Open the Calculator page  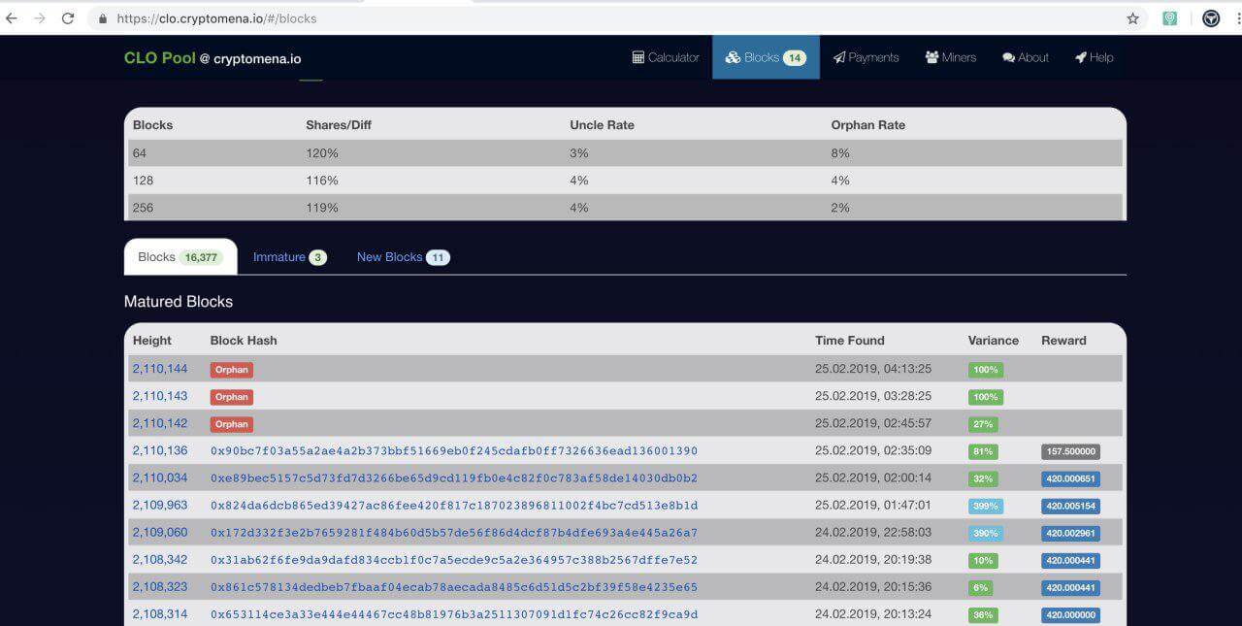666,57
